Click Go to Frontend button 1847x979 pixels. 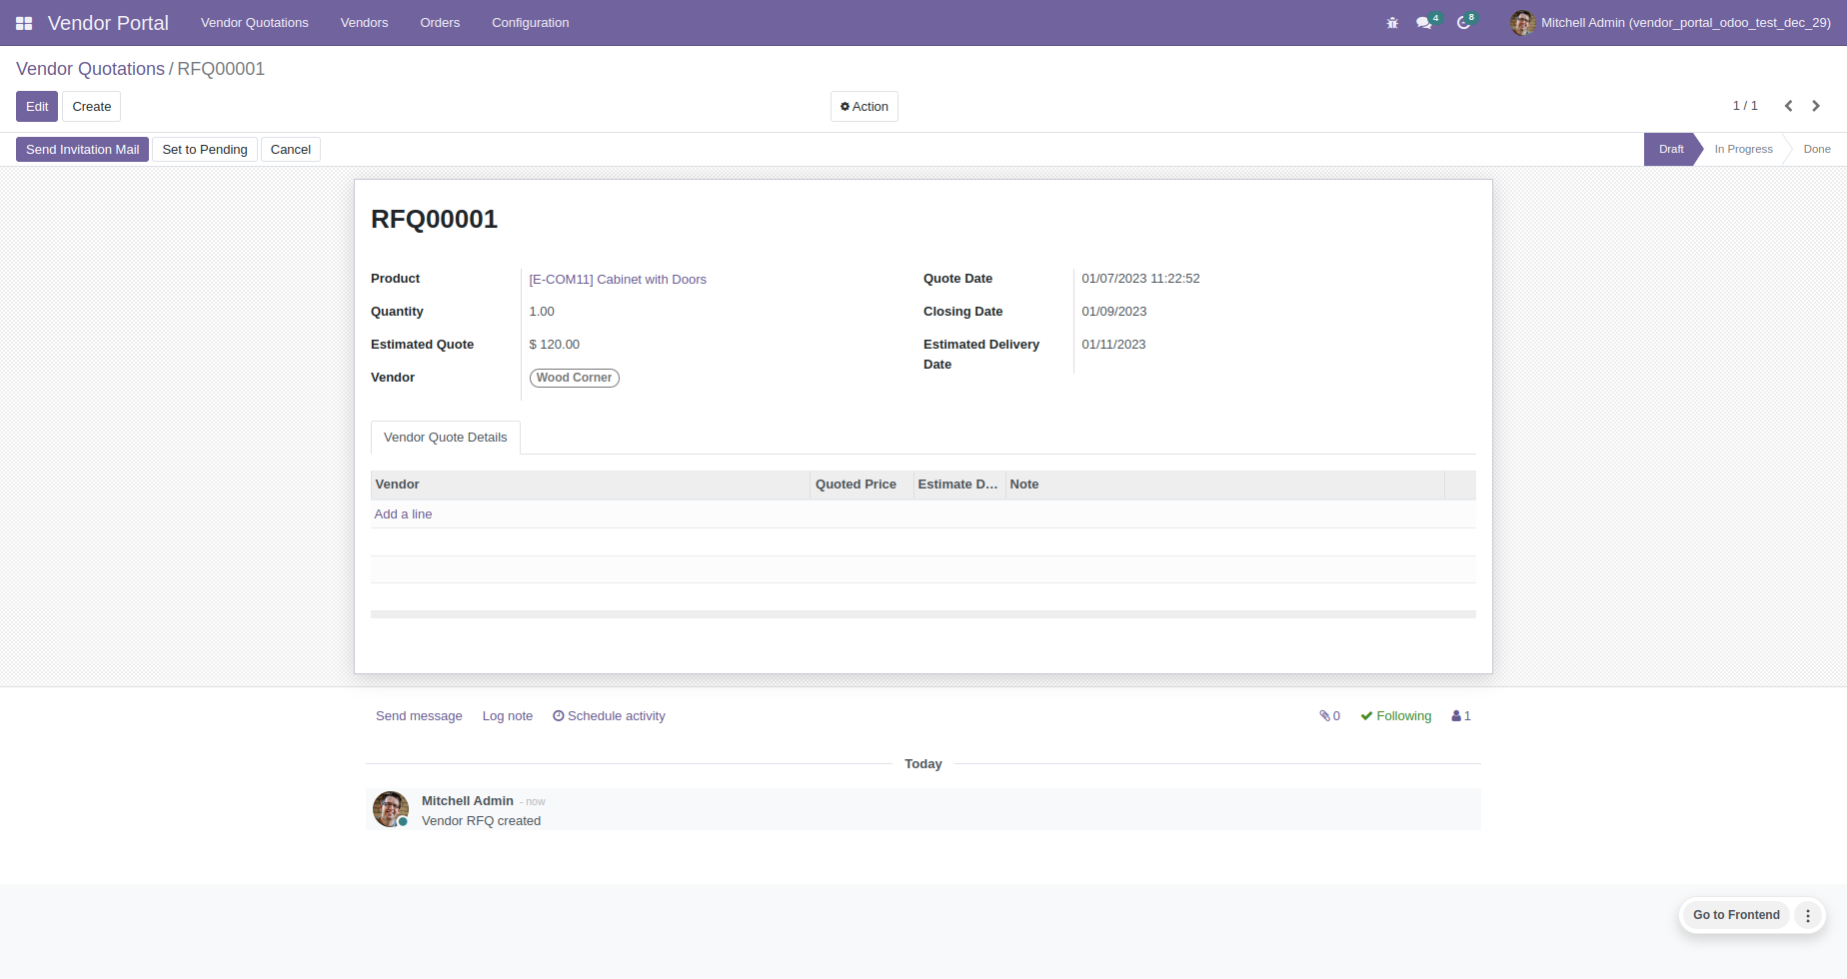pos(1736,915)
